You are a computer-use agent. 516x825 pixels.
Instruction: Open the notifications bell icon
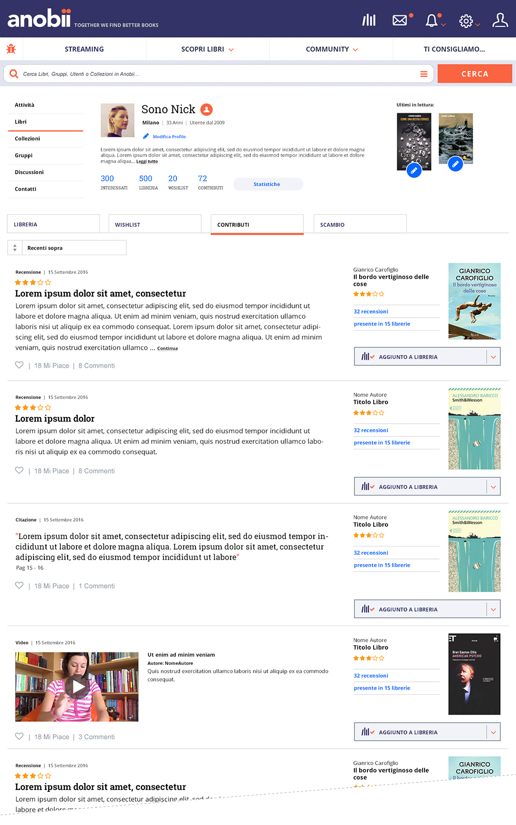pyautogui.click(x=431, y=20)
